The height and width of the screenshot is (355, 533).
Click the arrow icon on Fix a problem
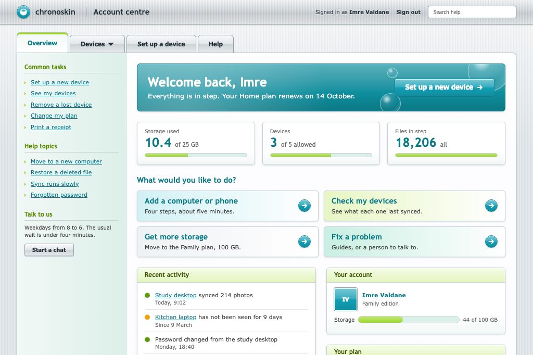coord(491,242)
